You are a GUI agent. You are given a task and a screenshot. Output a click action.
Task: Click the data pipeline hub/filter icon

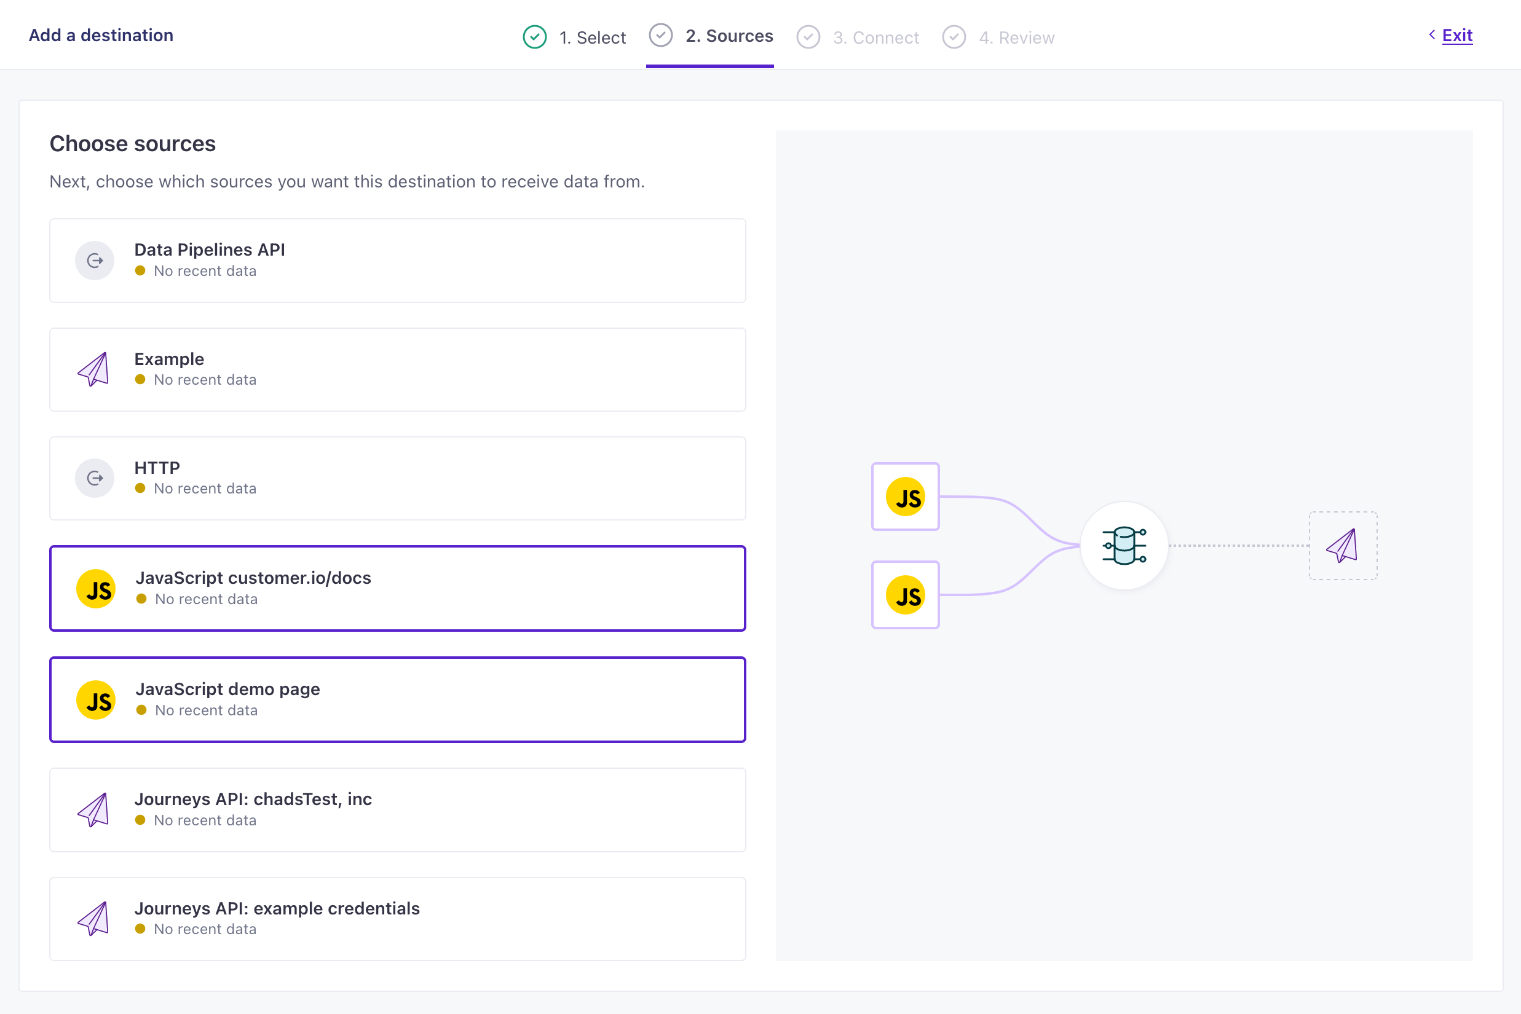[1124, 546]
